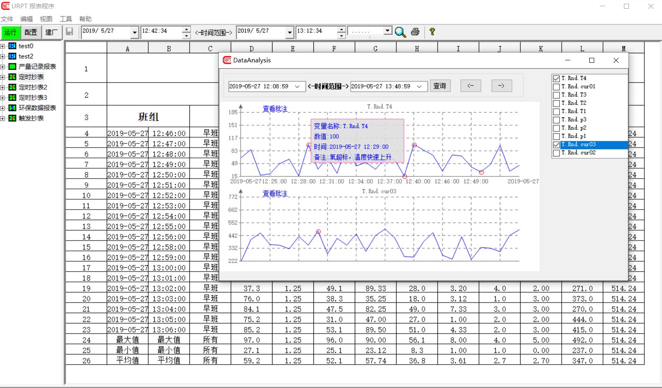The image size is (662, 388).
Task: Click the -> next time range button
Action: tap(502, 86)
